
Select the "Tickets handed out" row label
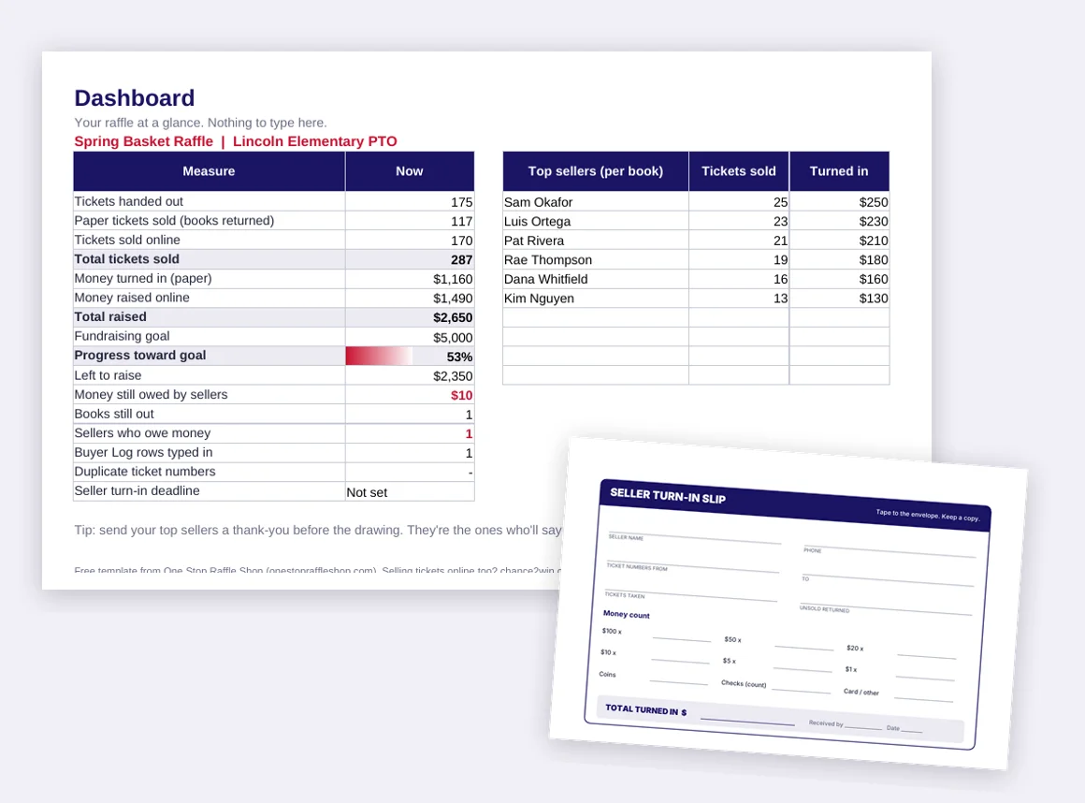129,201
